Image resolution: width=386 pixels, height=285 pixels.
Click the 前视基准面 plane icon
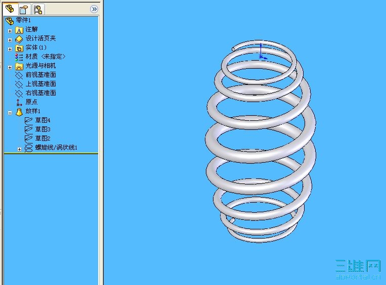(19, 75)
